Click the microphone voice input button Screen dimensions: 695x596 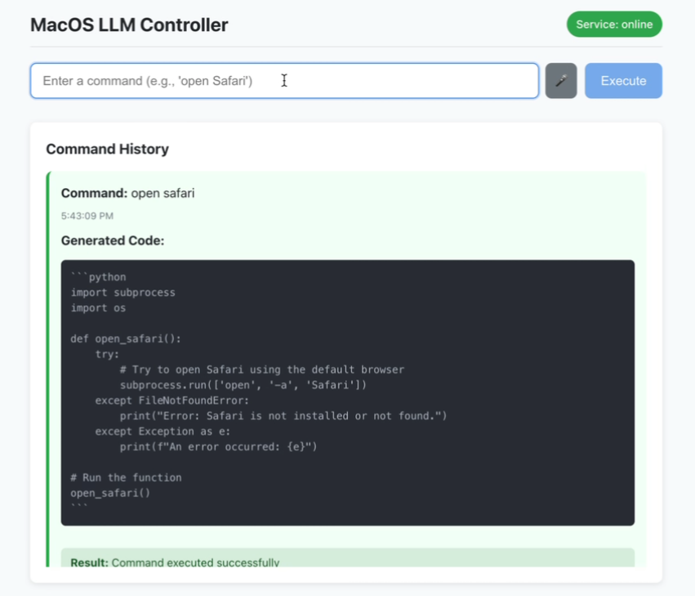pyautogui.click(x=560, y=81)
